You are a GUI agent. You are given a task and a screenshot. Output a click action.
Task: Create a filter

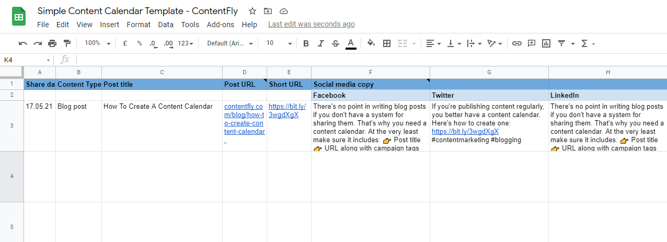561,43
